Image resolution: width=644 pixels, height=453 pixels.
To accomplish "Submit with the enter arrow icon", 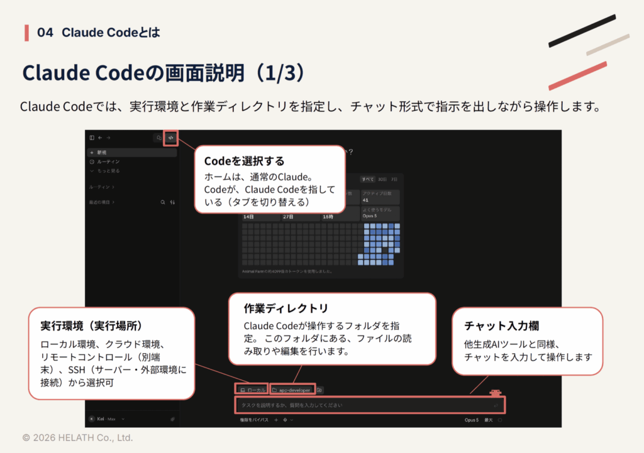I will 496,405.
